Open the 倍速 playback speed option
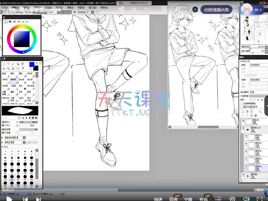 click(158, 199)
